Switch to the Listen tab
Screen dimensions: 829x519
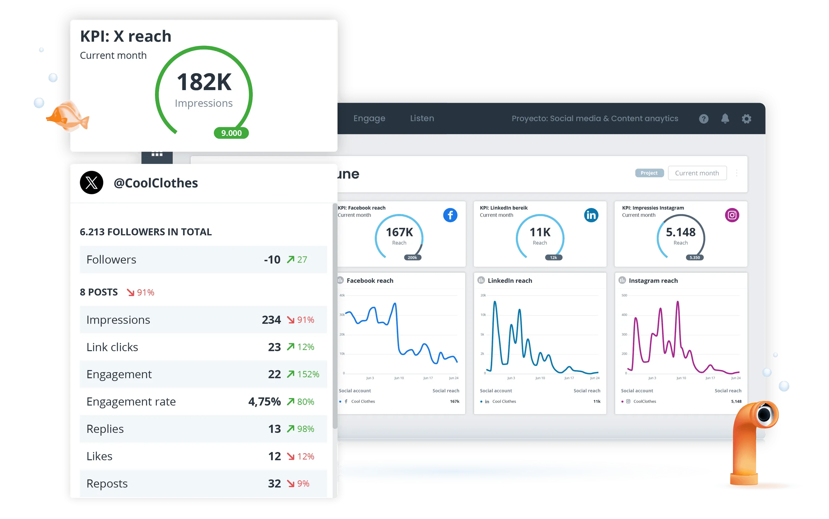[422, 118]
